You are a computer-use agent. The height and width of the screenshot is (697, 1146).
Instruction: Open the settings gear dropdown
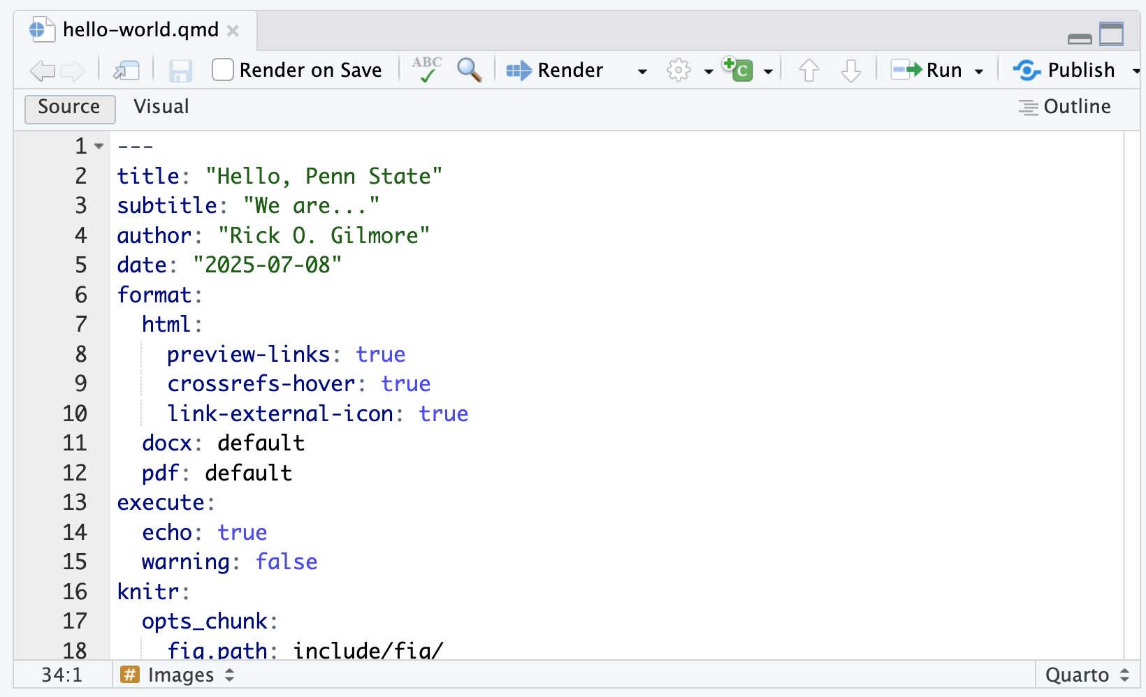pyautogui.click(x=679, y=71)
